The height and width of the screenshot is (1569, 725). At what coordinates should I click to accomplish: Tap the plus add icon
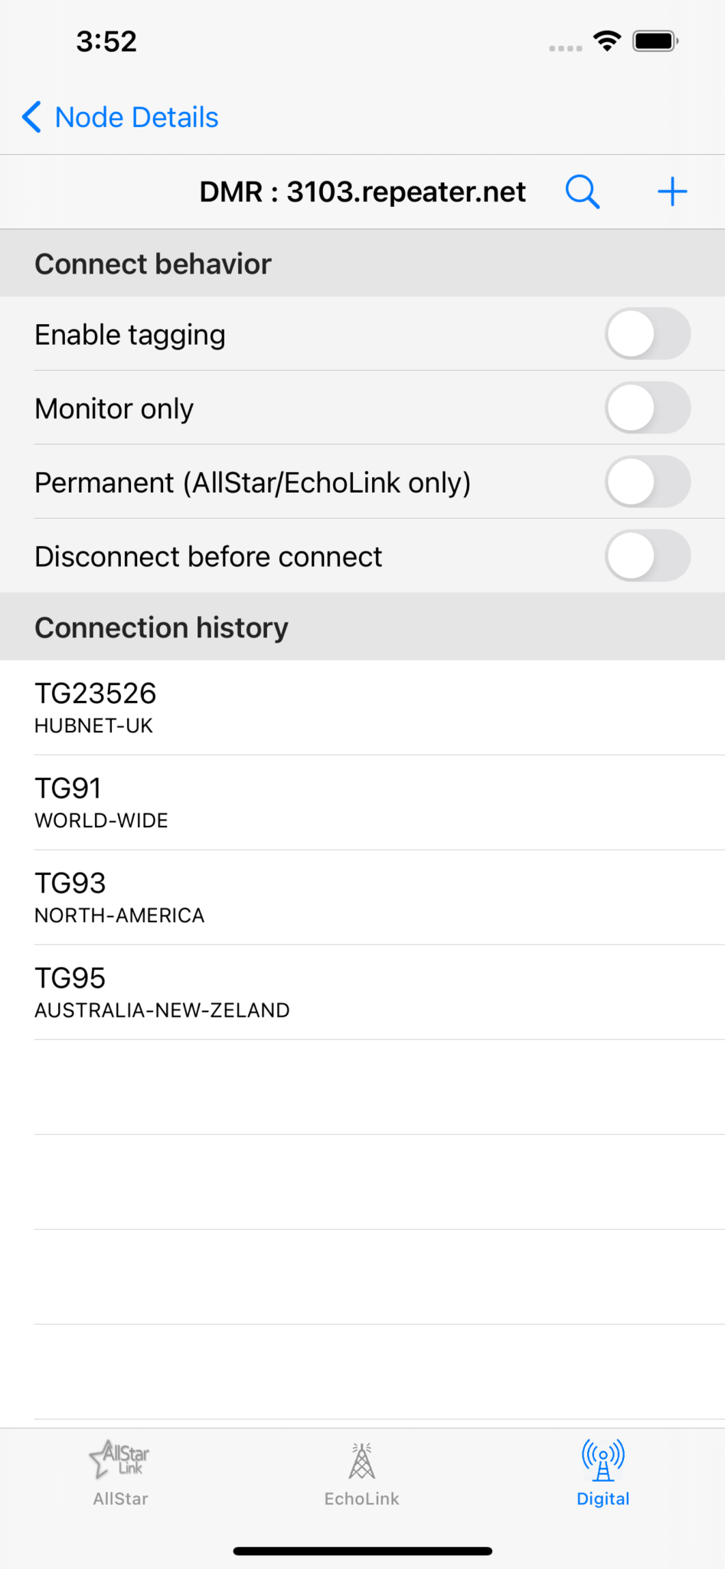(x=672, y=192)
